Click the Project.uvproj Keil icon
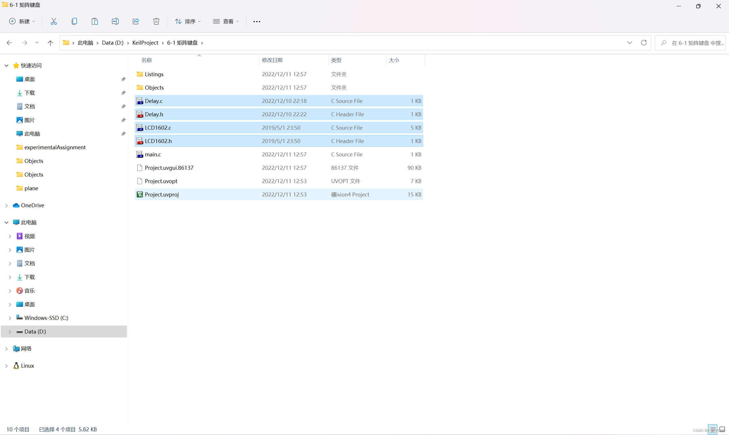The height and width of the screenshot is (435, 729). [140, 194]
